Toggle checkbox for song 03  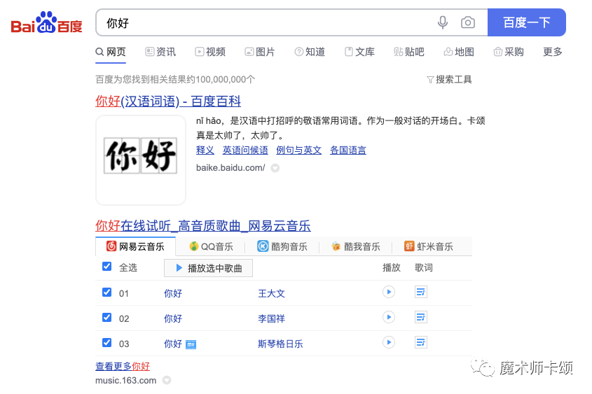click(x=107, y=342)
